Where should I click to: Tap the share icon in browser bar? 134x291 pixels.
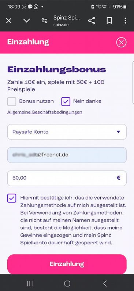92,21
